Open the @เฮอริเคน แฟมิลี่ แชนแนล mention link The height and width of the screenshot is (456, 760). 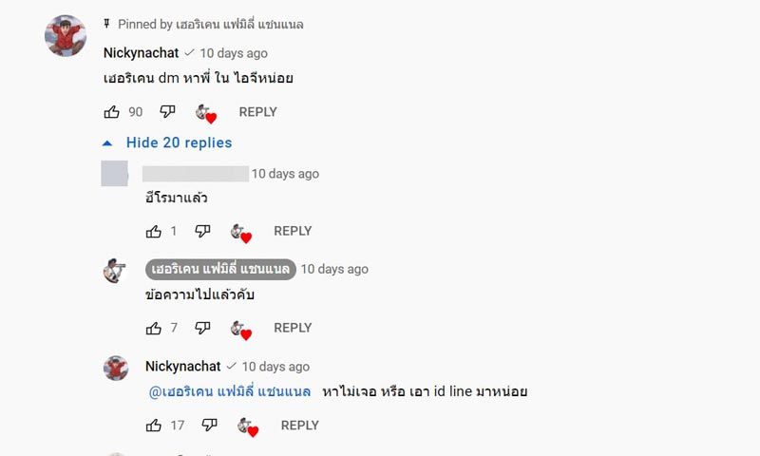click(230, 391)
